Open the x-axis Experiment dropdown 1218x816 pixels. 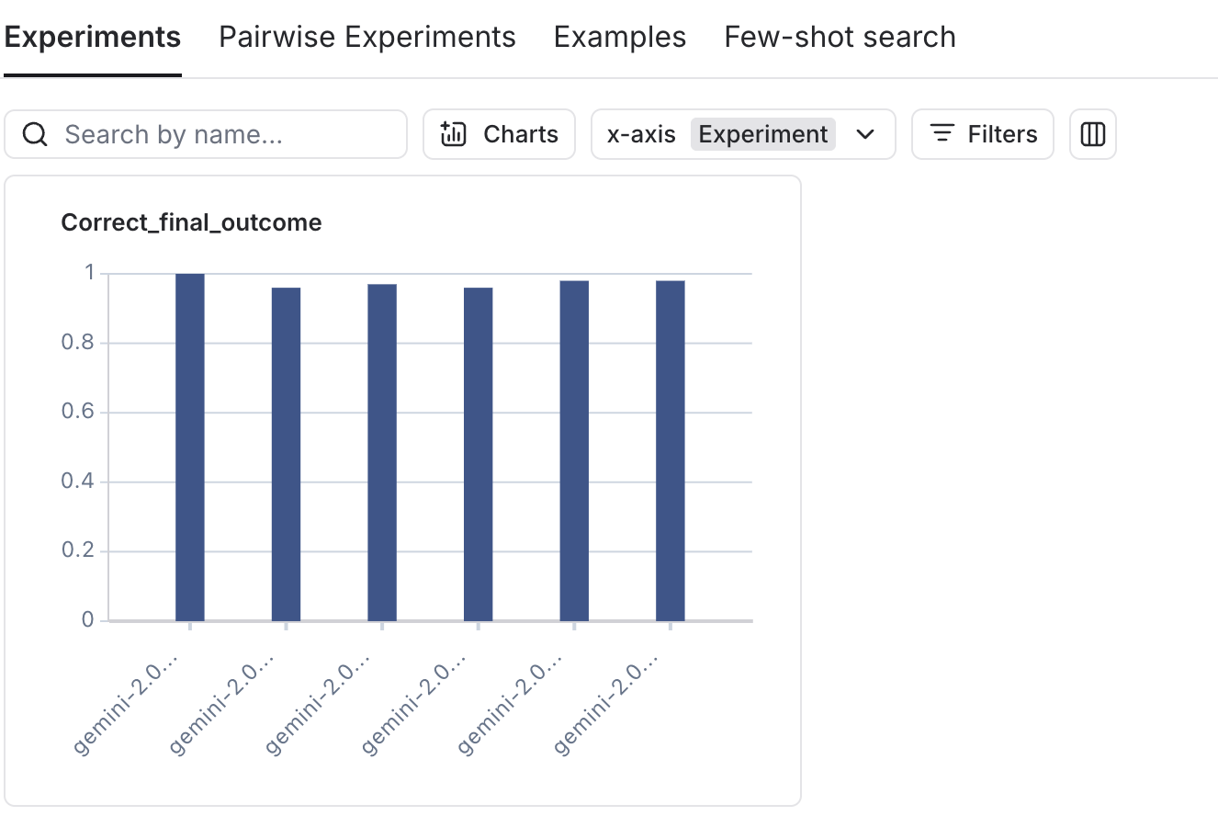[743, 134]
